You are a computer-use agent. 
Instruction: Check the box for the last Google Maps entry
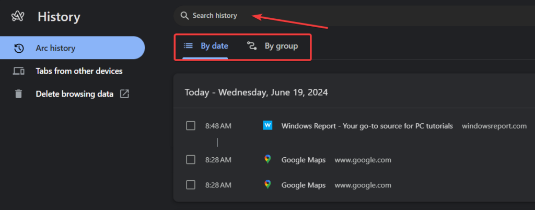[191, 185]
